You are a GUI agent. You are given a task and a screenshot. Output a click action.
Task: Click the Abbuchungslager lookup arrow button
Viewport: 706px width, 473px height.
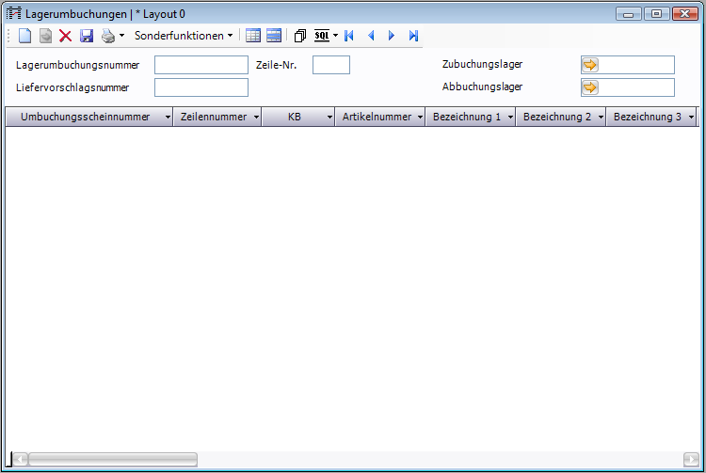[590, 87]
